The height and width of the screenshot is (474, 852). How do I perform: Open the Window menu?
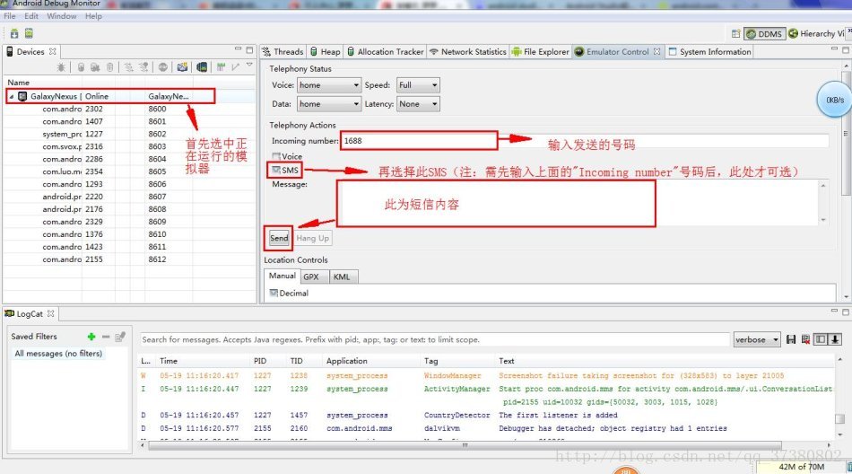[61, 16]
